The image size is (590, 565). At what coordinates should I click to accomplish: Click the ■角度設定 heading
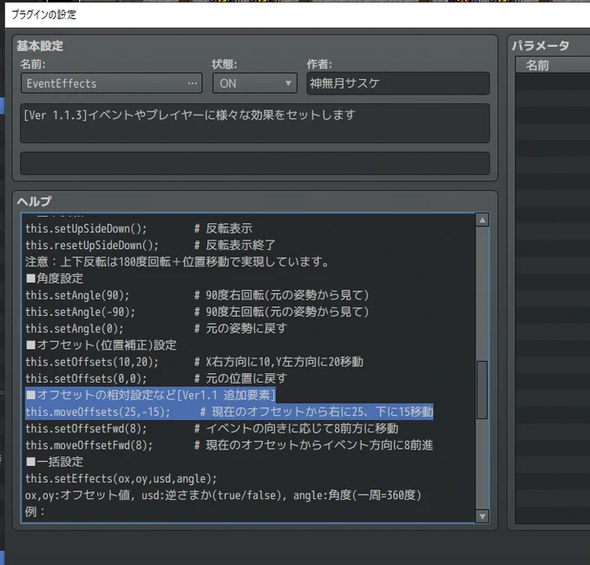tap(55, 279)
